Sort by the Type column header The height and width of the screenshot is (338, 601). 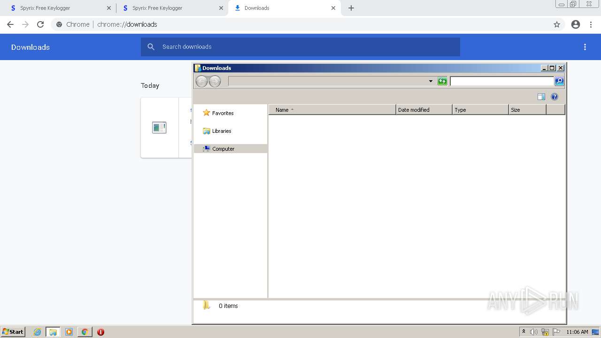[480, 110]
